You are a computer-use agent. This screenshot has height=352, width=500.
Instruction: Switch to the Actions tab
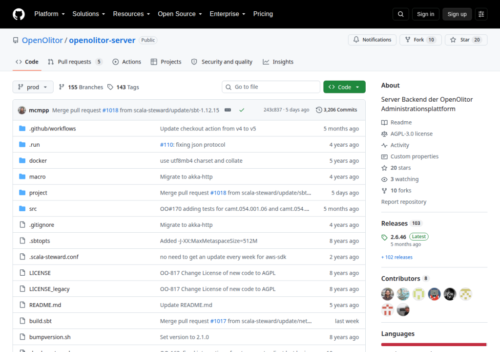pyautogui.click(x=126, y=62)
